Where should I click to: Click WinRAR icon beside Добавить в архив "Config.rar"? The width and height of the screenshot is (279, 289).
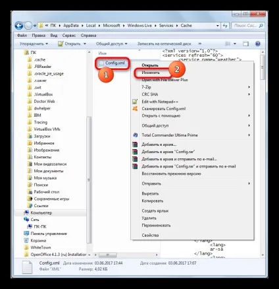(x=135, y=152)
